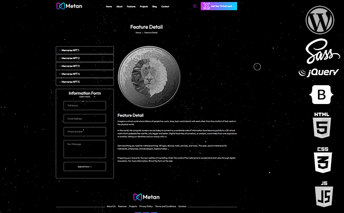
Task: Open the Privacy Policy footer link
Action: (x=146, y=206)
